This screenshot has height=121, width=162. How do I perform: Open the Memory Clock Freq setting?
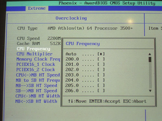point(38,59)
